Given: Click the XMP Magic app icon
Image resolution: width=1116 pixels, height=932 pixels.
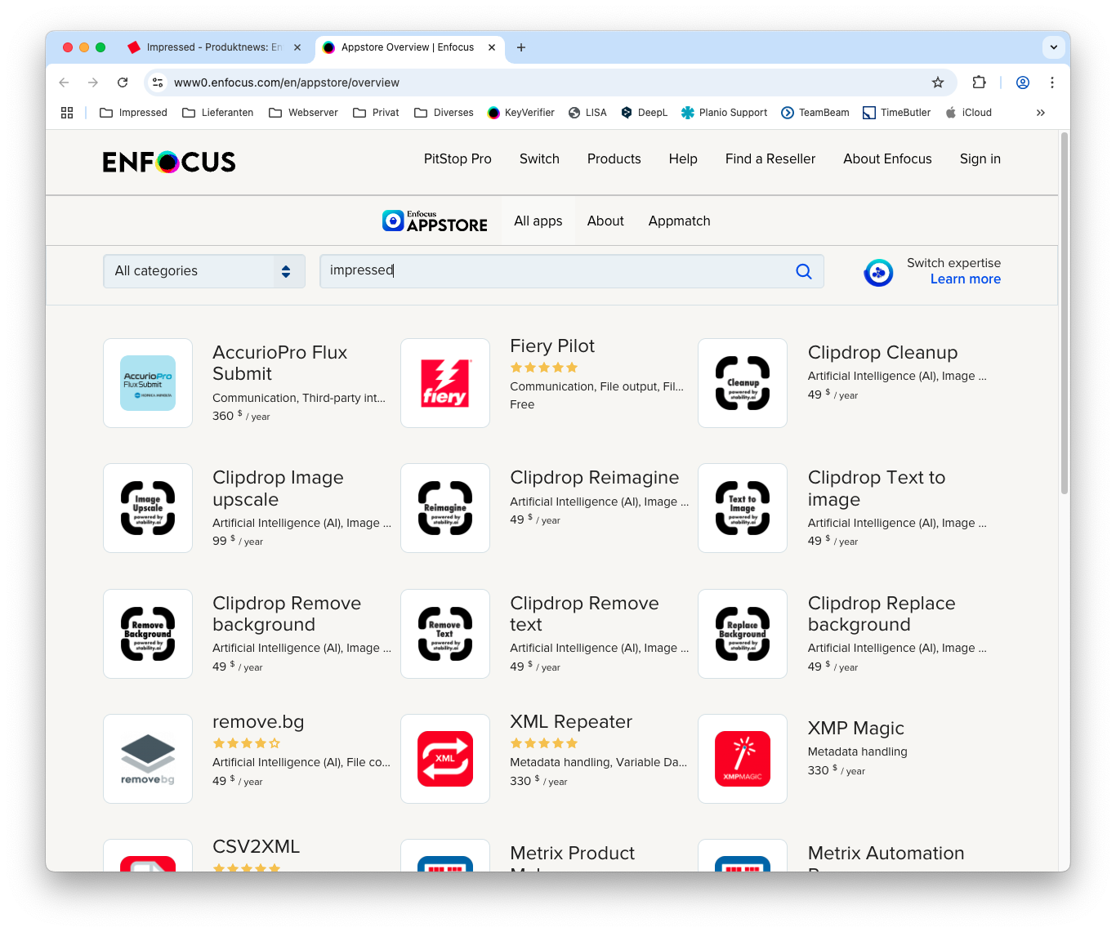Looking at the screenshot, I should (742, 758).
